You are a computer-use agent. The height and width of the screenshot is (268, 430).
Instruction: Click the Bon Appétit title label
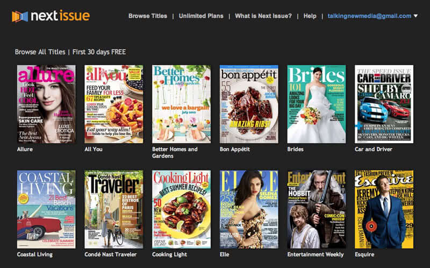point(235,150)
